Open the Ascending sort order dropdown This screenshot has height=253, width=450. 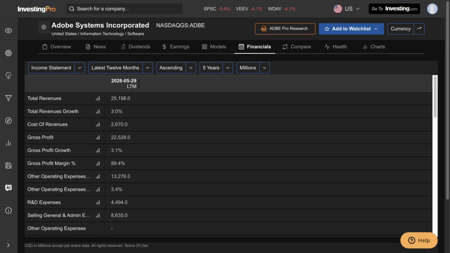(176, 68)
